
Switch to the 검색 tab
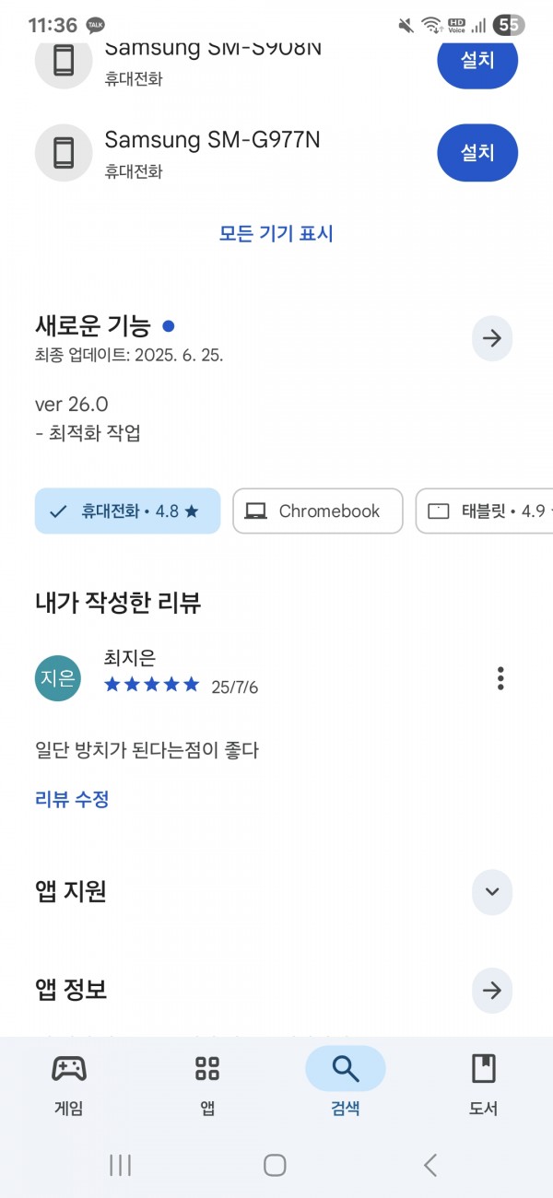point(345,1081)
